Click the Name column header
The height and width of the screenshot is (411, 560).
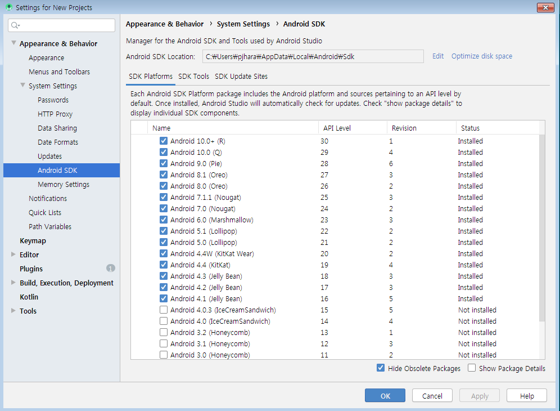(x=233, y=128)
